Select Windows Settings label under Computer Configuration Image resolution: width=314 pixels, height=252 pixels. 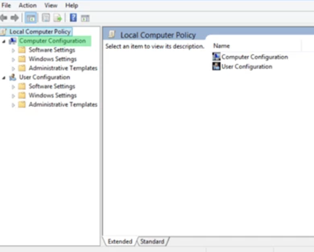click(52, 59)
